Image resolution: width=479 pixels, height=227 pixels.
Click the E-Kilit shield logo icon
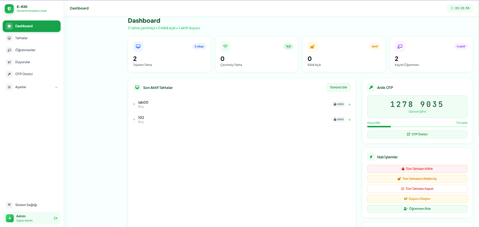click(x=9, y=9)
